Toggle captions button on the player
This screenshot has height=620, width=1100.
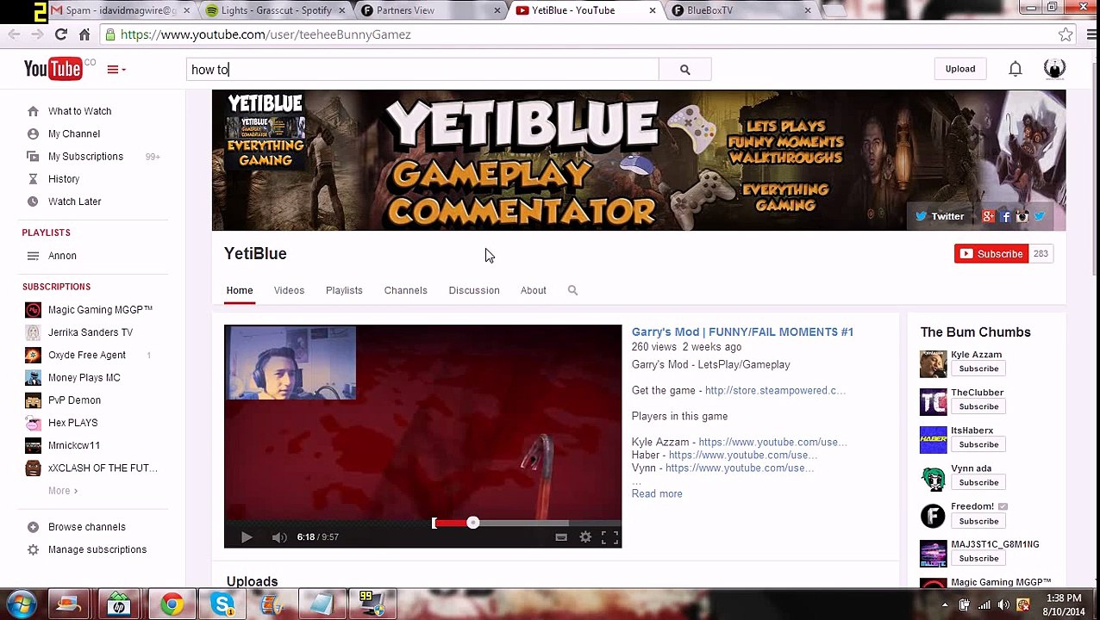click(x=561, y=537)
